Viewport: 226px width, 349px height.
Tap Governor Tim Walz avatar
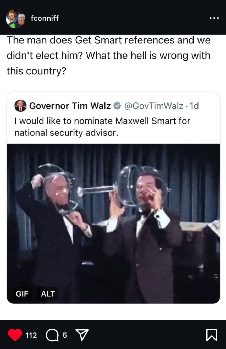click(20, 106)
